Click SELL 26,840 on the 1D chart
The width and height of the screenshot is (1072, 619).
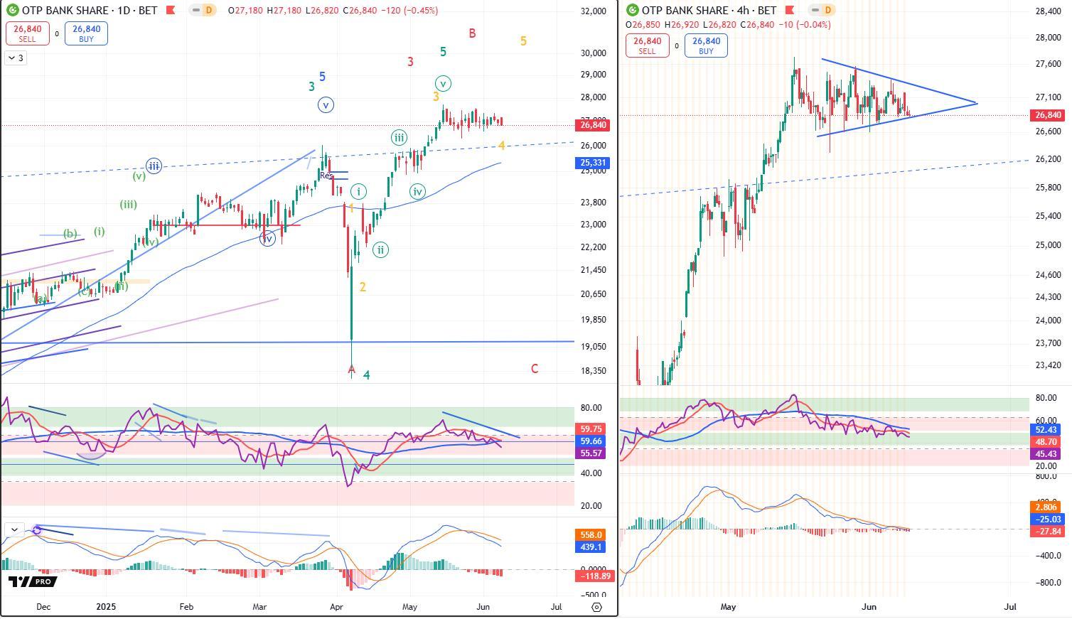point(27,33)
